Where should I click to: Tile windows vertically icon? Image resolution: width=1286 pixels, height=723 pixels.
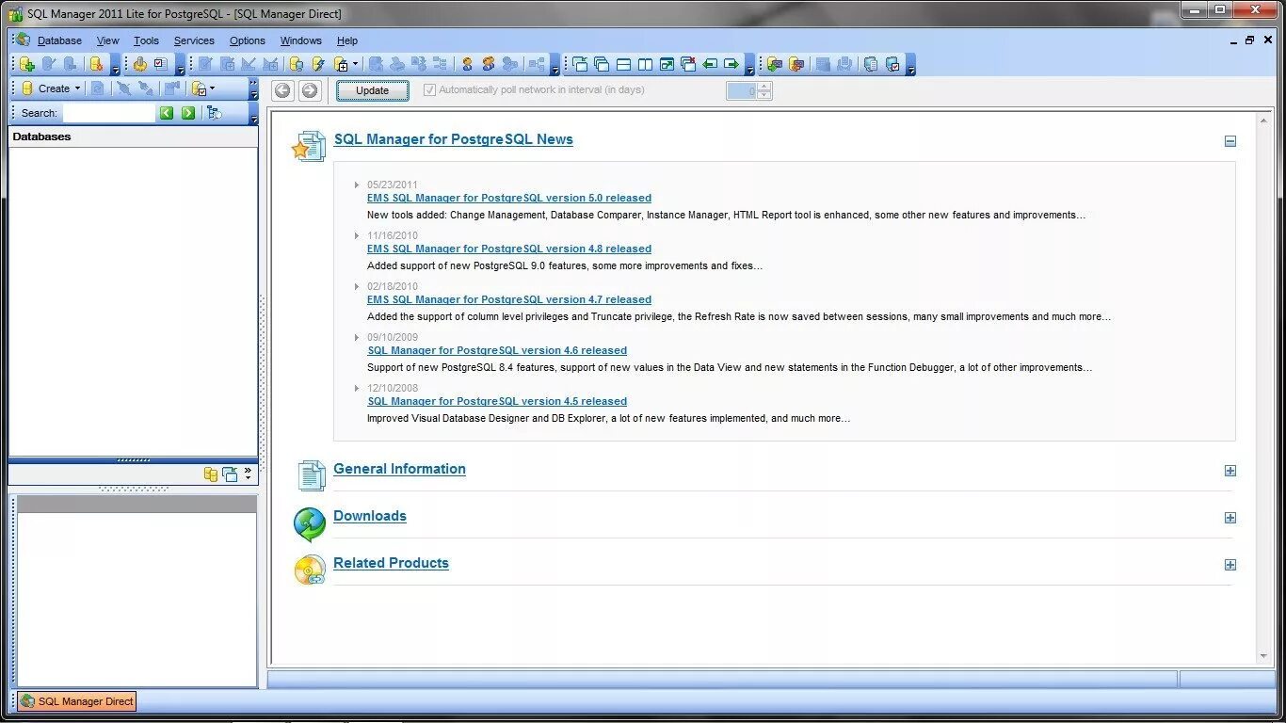tap(645, 64)
